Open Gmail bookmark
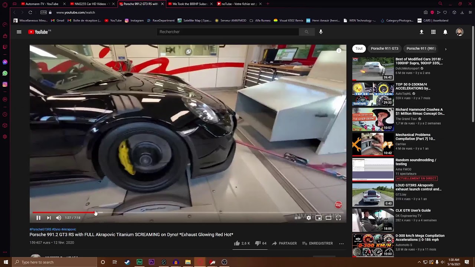This screenshot has height=267, width=475. coord(58,20)
